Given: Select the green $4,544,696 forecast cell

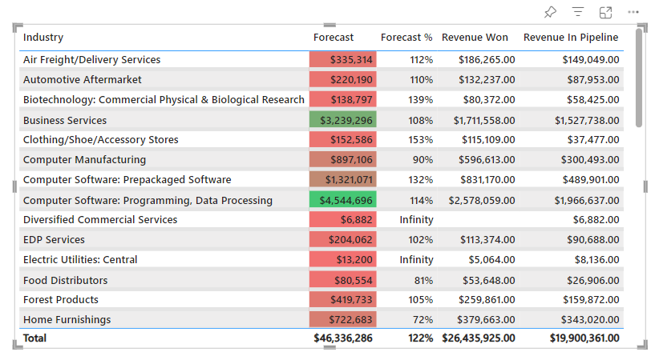Looking at the screenshot, I should click(343, 200).
